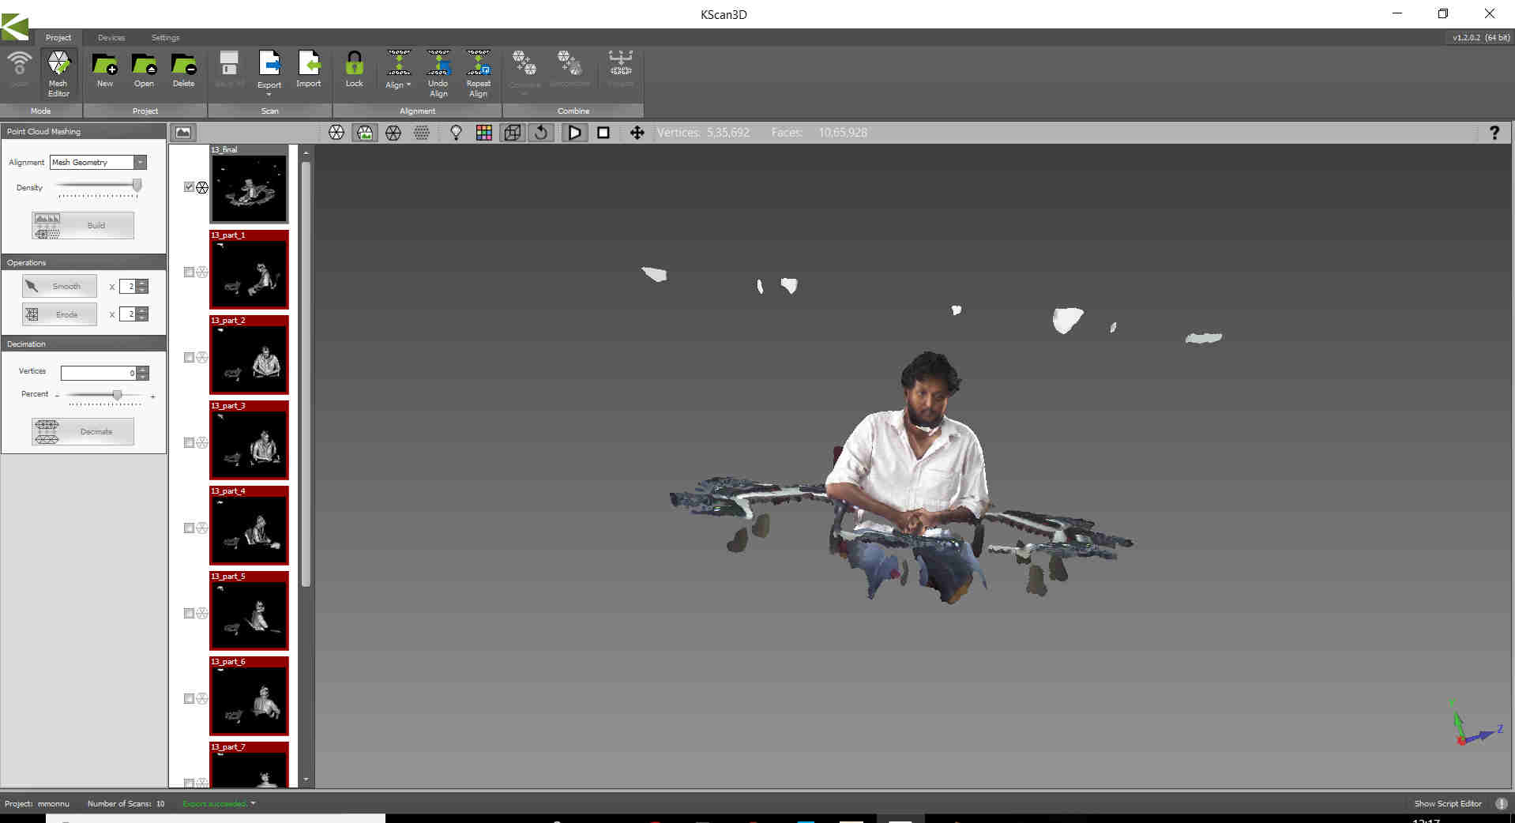1515x823 pixels.
Task: Open Show Script Editor link
Action: pos(1448,803)
